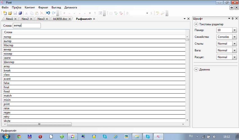Open Google Chrome from the taskbar
This screenshot has height=140, width=239.
(19, 137)
